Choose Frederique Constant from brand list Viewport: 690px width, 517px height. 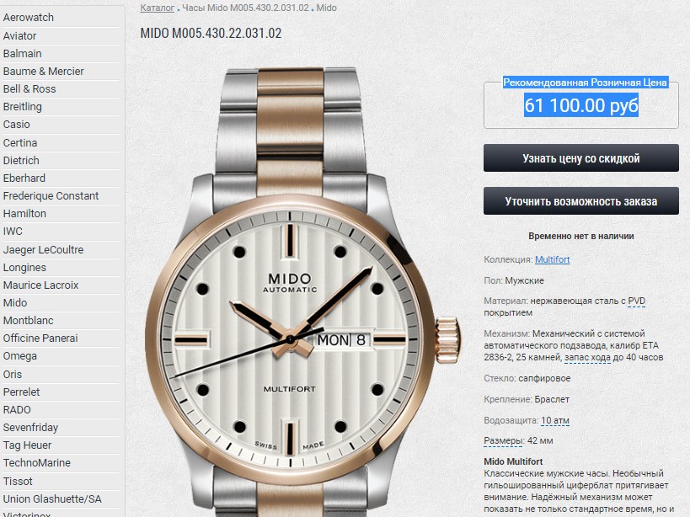coord(51,195)
